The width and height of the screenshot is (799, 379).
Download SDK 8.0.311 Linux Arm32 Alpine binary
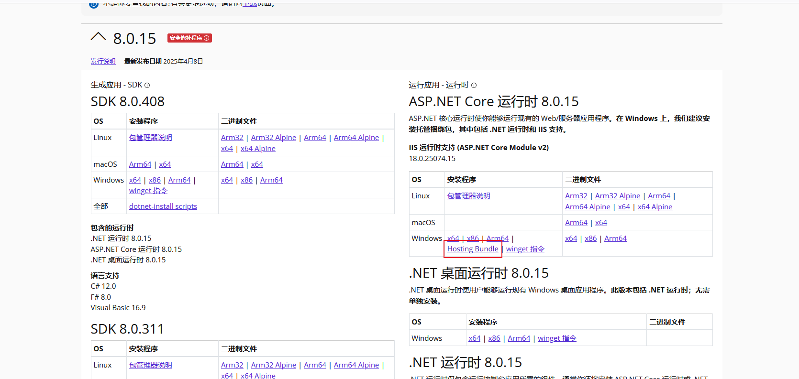(274, 365)
